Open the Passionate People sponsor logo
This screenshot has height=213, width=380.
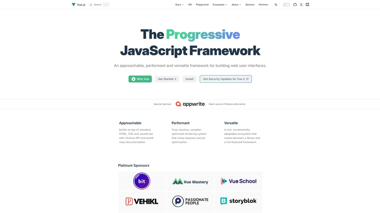coord(190,201)
